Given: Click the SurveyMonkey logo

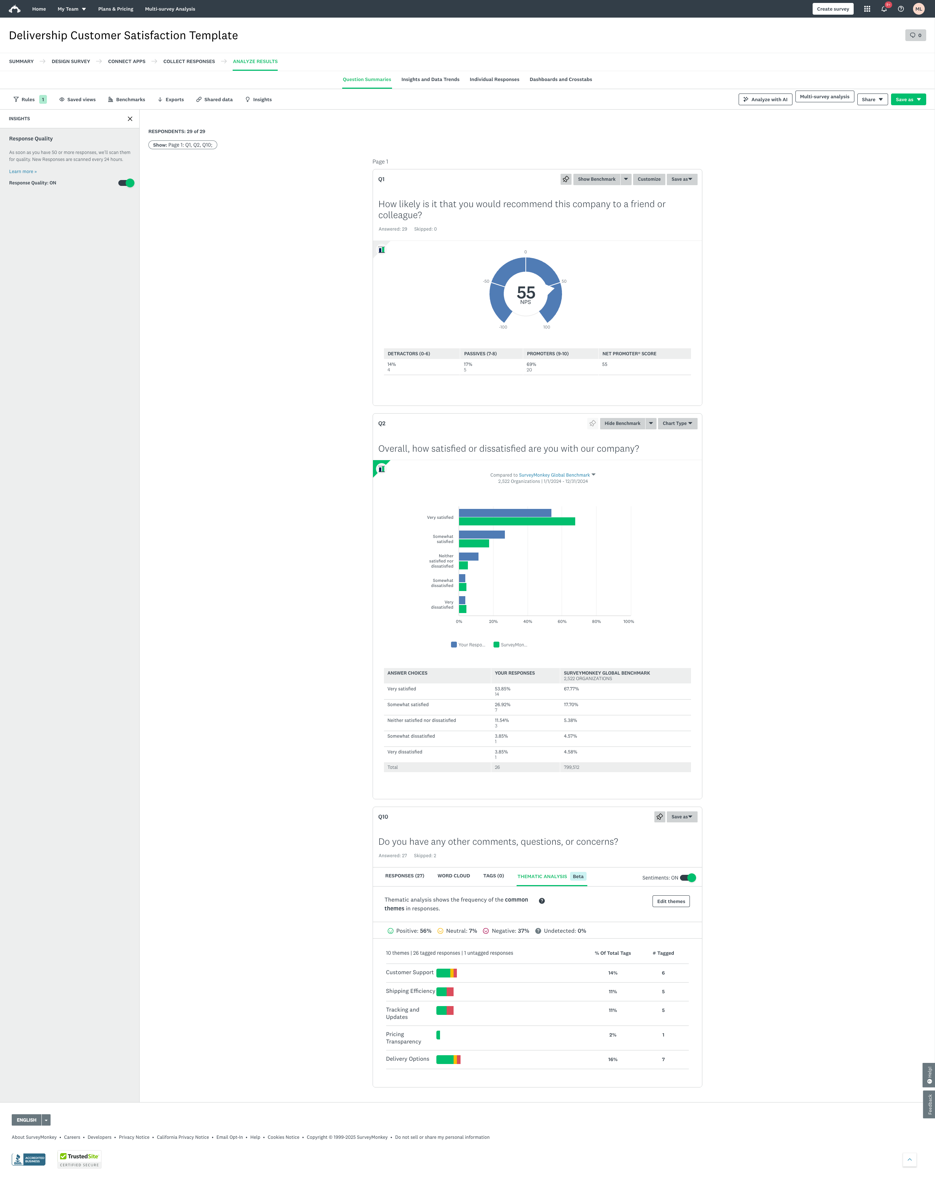Looking at the screenshot, I should 14,9.
